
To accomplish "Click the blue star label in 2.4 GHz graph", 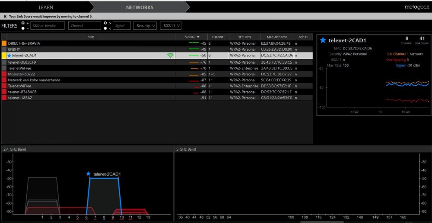I will coord(89,173).
